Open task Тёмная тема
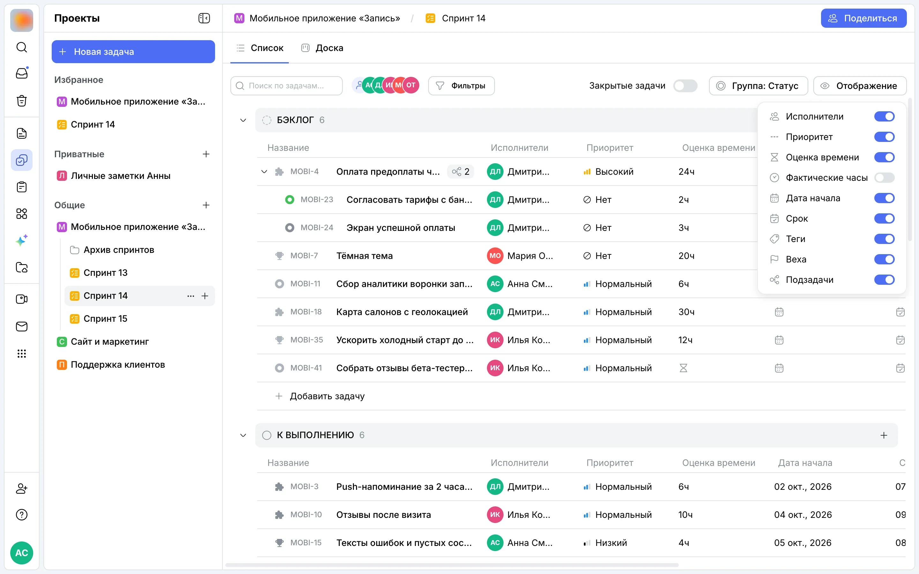Screen dimensions: 919x574 click(364, 256)
